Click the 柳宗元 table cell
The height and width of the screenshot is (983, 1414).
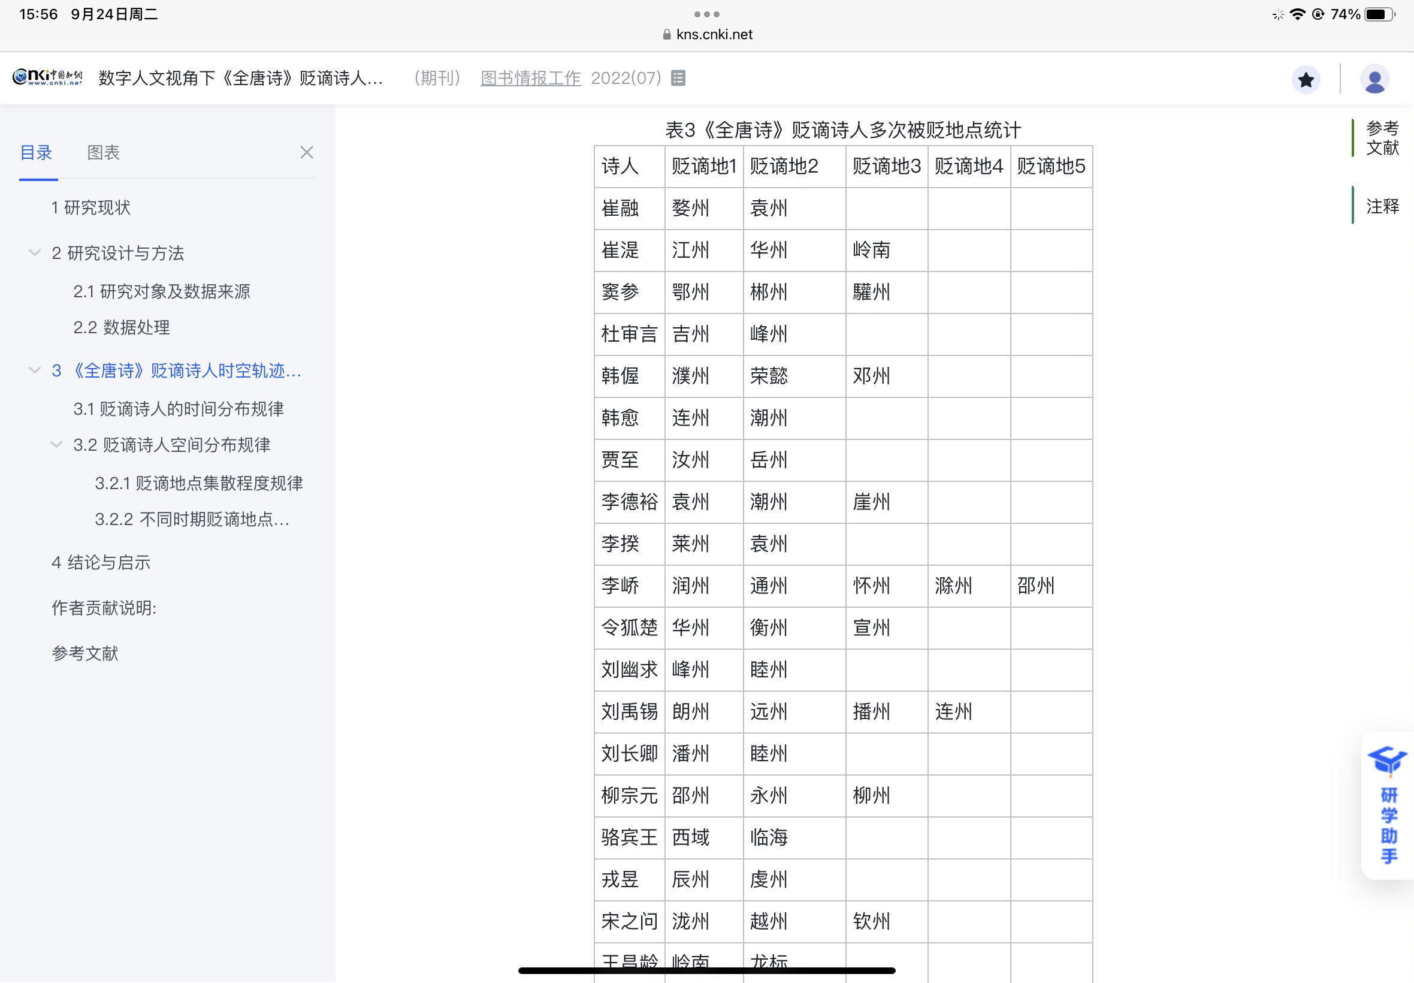629,795
